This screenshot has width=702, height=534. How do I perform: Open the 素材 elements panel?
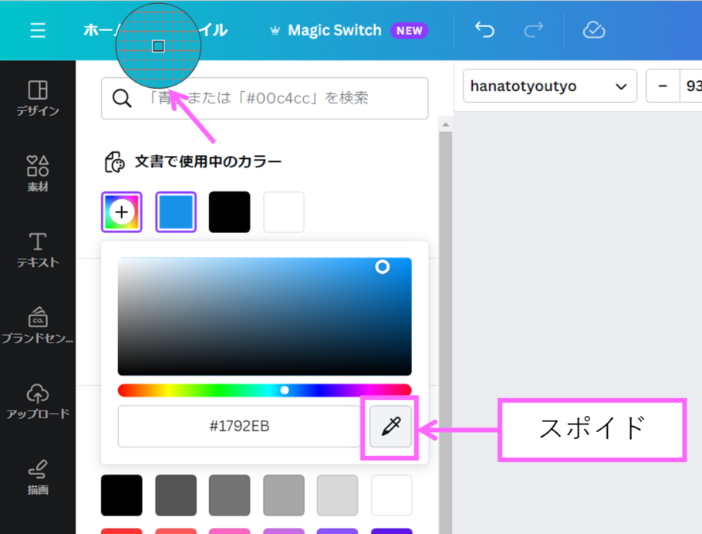pyautogui.click(x=38, y=173)
